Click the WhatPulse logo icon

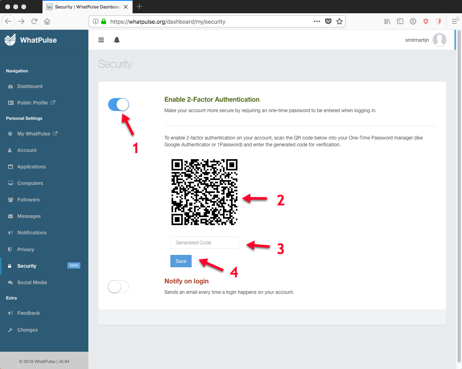click(x=10, y=40)
